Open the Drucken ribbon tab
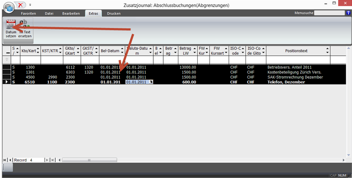This screenshot has height=178, width=352. pyautogui.click(x=114, y=13)
